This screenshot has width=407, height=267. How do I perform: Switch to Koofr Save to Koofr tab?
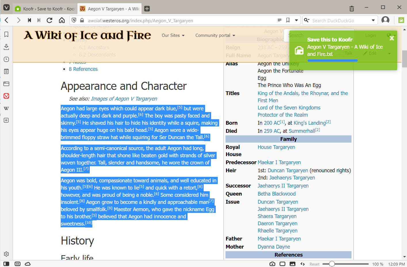pos(45,9)
